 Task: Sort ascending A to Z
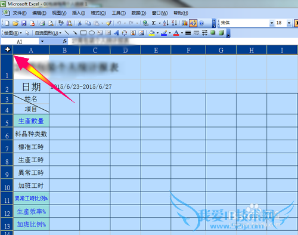tap(166, 23)
